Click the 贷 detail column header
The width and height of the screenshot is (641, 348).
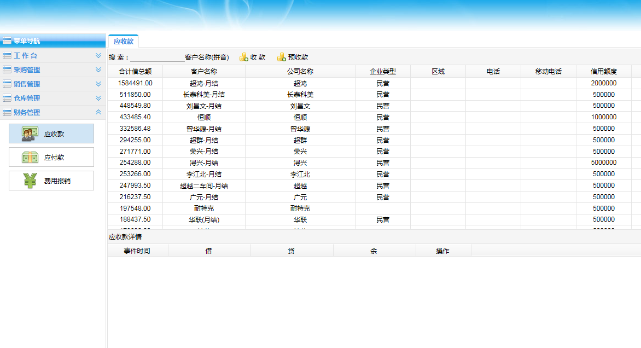[x=292, y=251]
